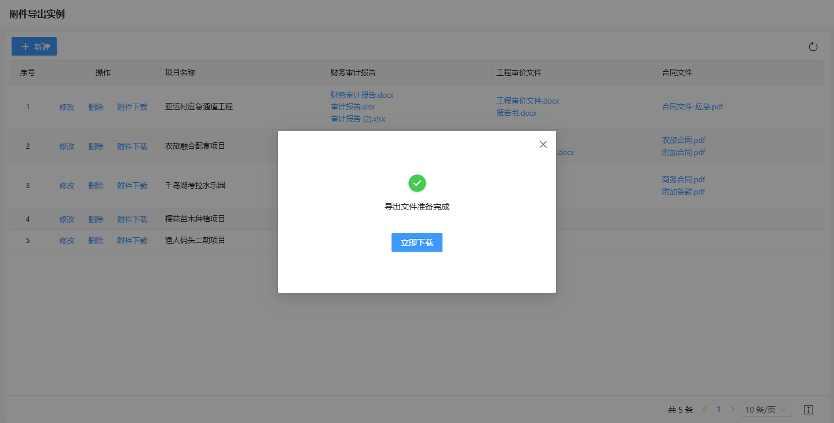Click the refresh icon above the table
Screen dimensions: 834x423
coord(813,47)
